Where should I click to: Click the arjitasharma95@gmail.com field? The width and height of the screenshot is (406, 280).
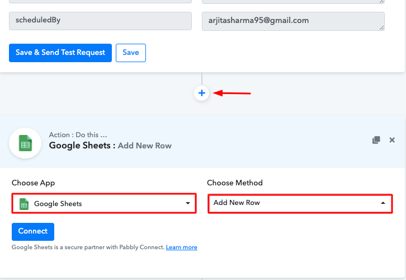pyautogui.click(x=293, y=21)
